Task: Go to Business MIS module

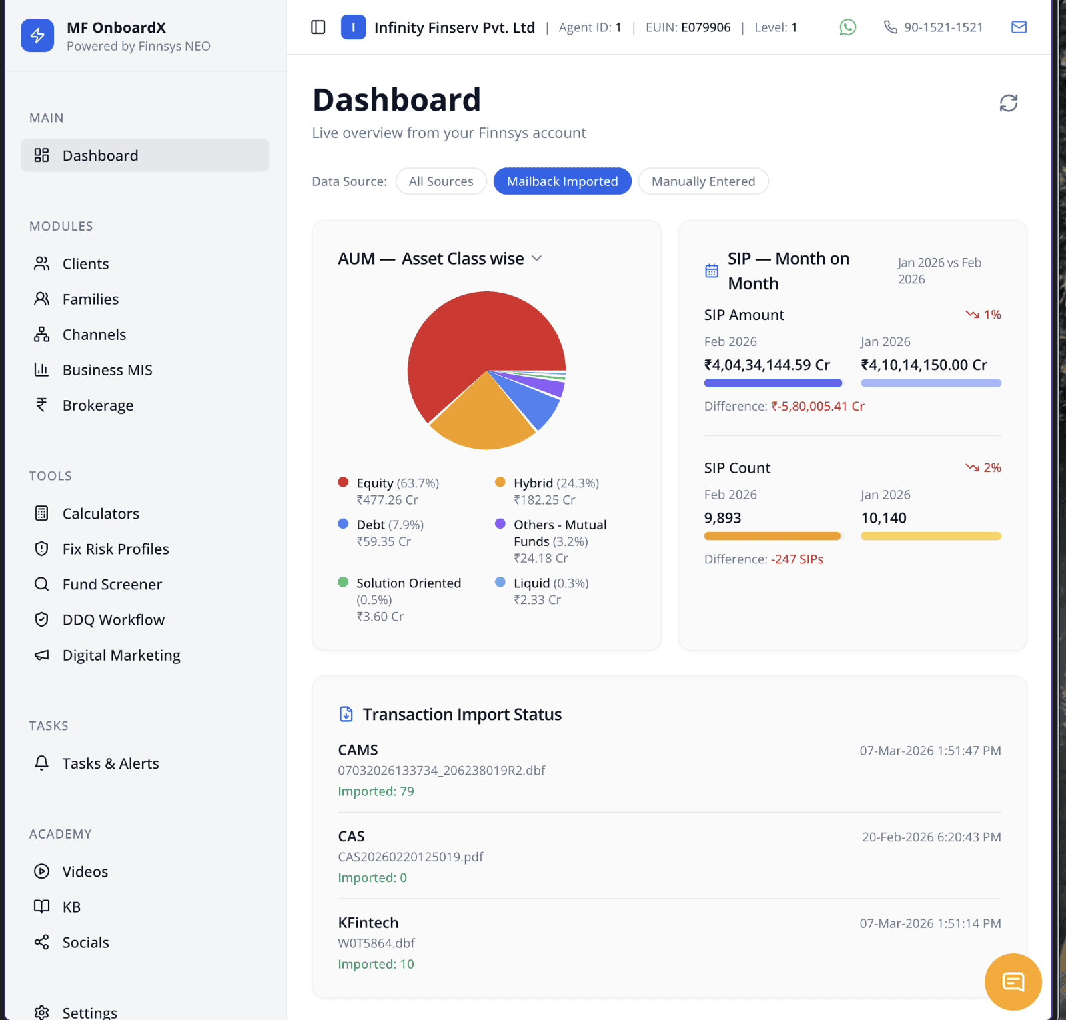Action: click(x=107, y=370)
